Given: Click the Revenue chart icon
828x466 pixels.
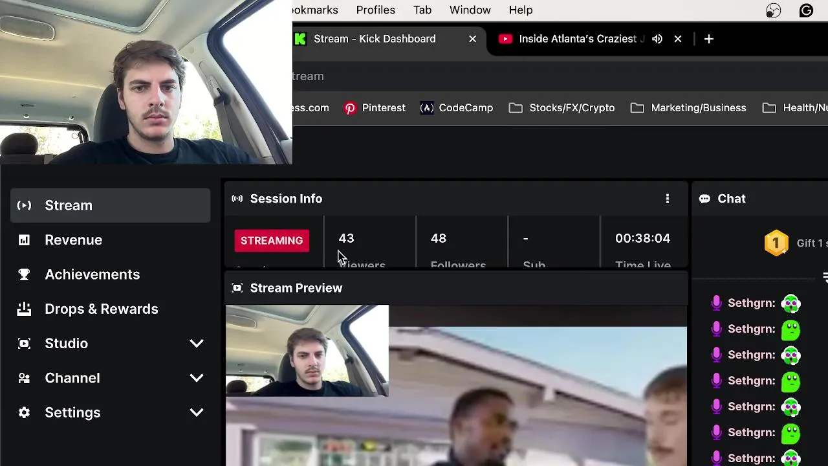Looking at the screenshot, I should (x=24, y=240).
